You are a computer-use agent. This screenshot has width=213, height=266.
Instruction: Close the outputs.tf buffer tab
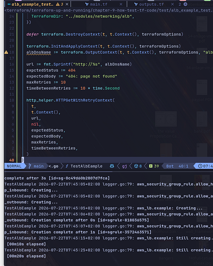point(173,4)
